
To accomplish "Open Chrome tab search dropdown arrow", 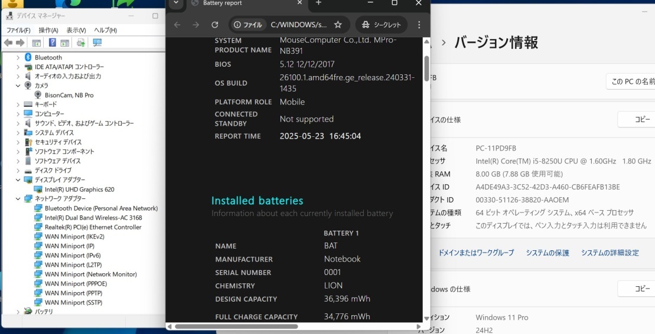I will click(x=176, y=3).
